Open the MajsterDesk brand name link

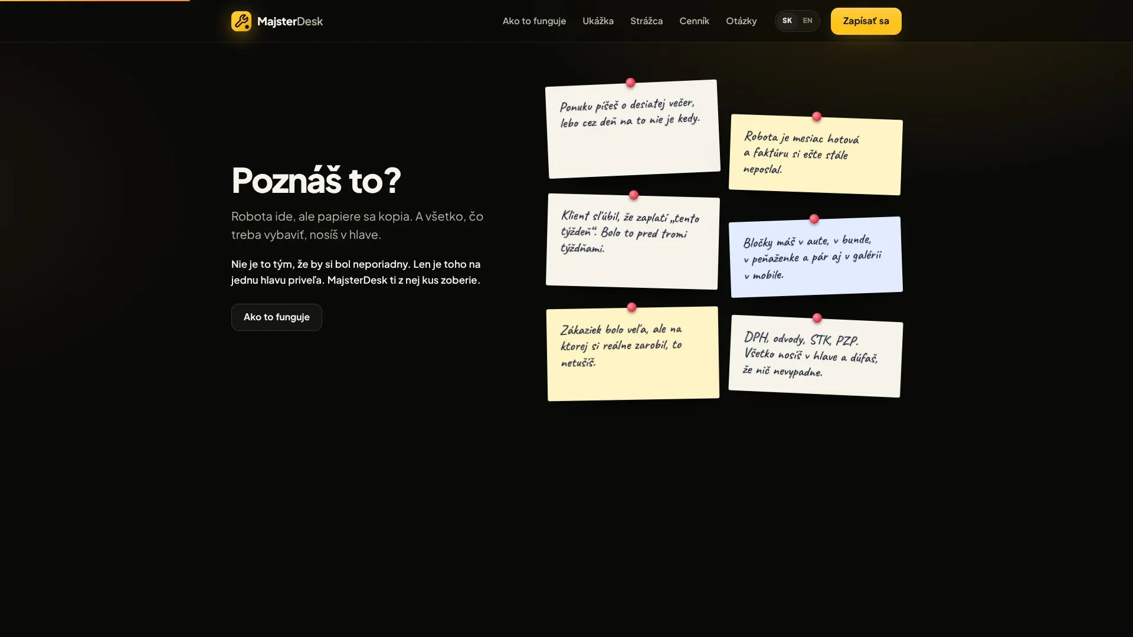point(290,21)
